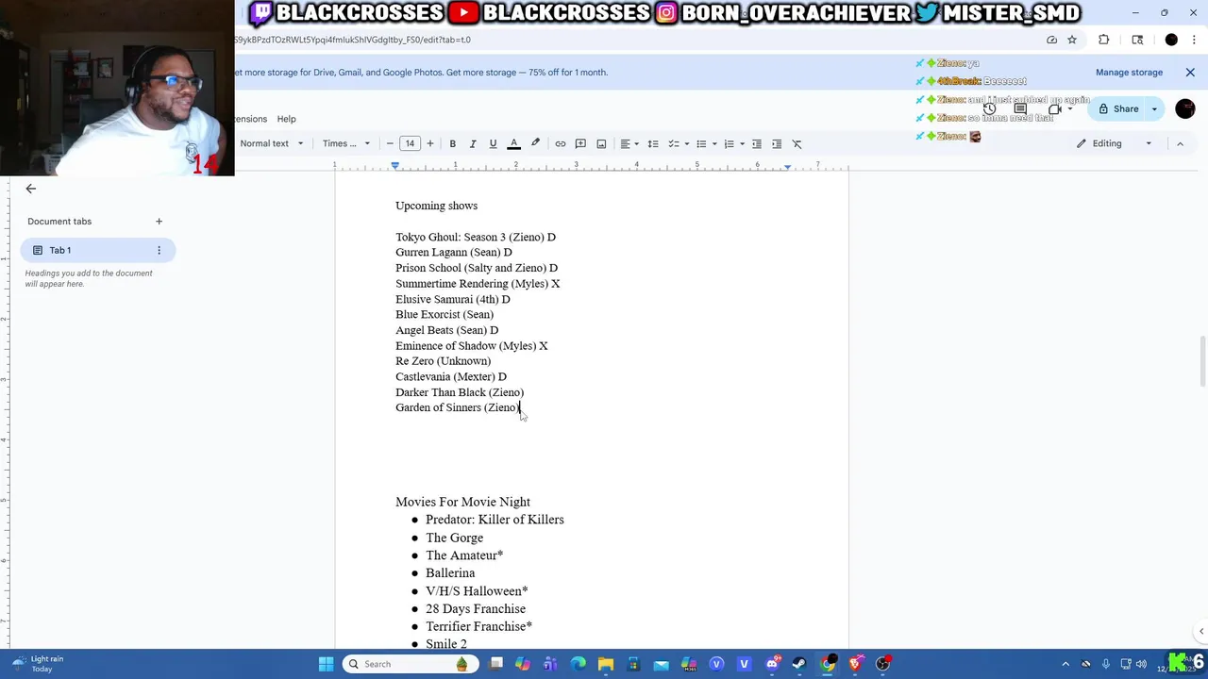Open the Extensions menu
Viewport: 1208px width, 679px height.
(x=251, y=119)
